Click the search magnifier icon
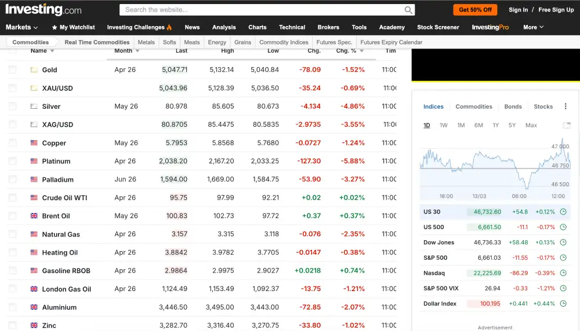 point(408,10)
